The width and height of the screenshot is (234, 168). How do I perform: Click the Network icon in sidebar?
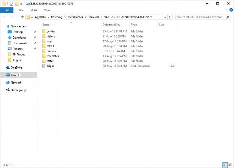pos(8,82)
